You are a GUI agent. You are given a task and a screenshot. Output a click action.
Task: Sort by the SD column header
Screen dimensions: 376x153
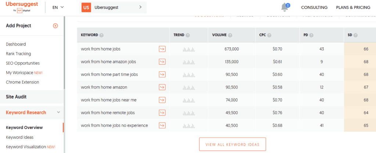tap(350, 35)
